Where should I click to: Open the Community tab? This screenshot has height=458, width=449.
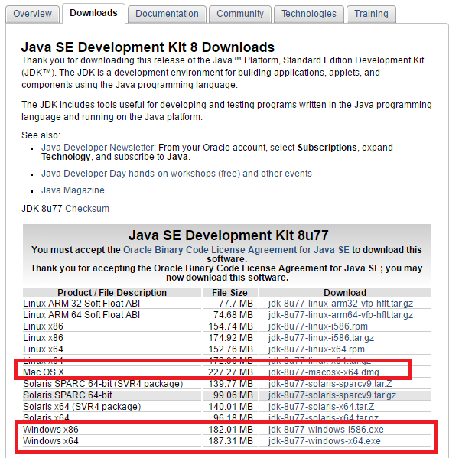point(240,14)
